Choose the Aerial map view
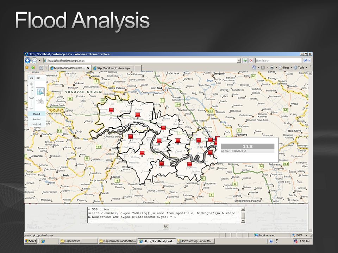 click(x=37, y=119)
